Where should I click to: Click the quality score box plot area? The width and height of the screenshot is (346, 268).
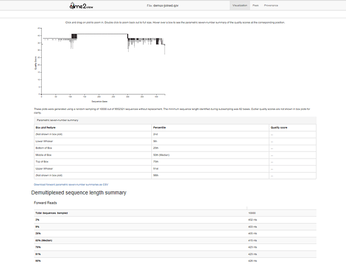tap(102, 59)
